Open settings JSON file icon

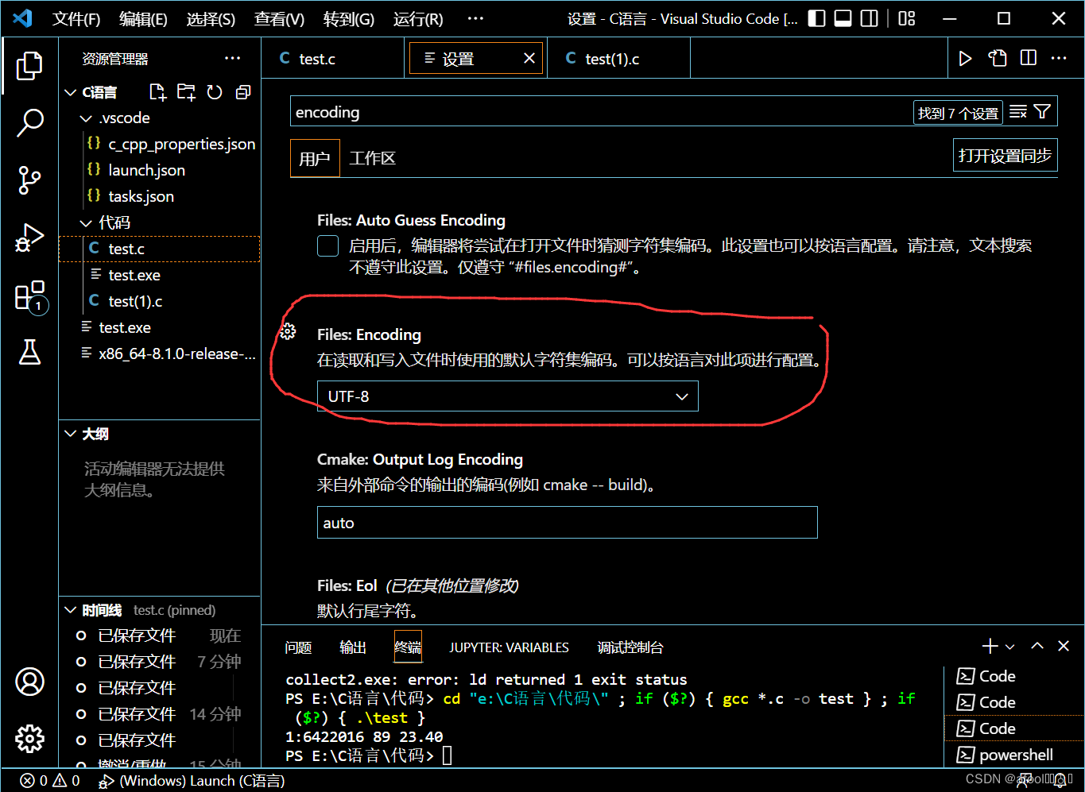pyautogui.click(x=997, y=58)
